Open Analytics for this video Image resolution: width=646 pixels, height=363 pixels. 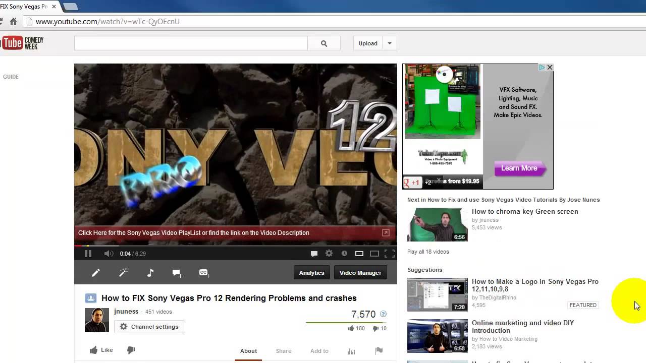[x=311, y=273]
